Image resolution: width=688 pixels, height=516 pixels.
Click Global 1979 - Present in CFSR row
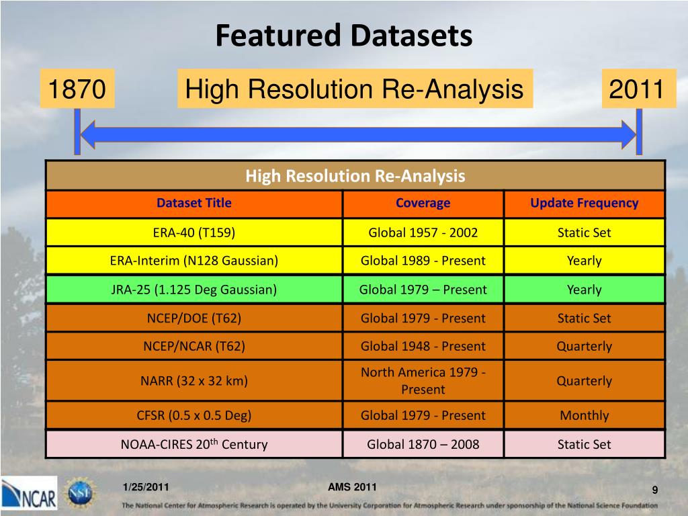click(423, 415)
